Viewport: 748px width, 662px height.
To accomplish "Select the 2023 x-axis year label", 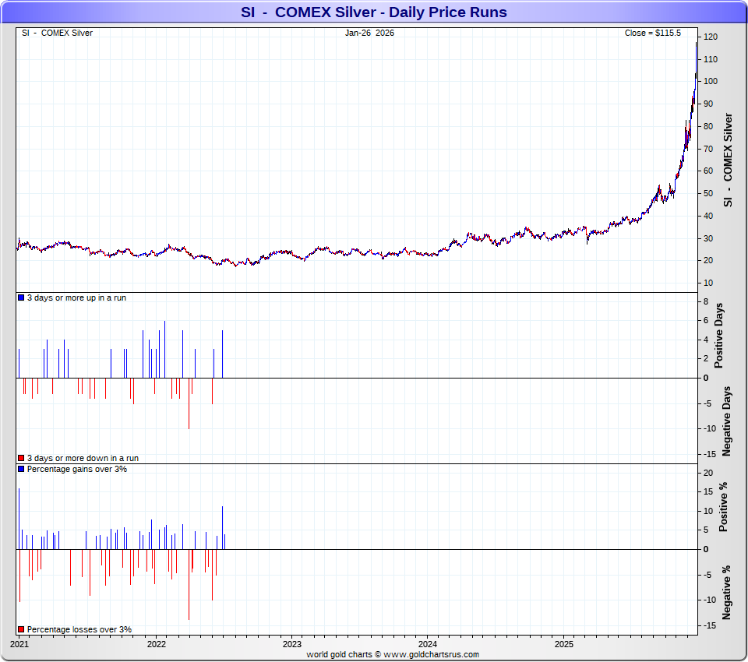I will (292, 644).
